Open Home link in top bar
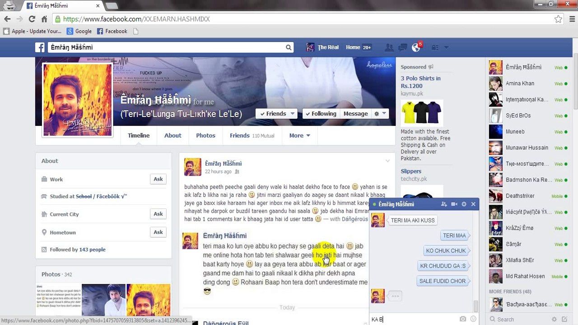578x325 pixels. [x=353, y=47]
